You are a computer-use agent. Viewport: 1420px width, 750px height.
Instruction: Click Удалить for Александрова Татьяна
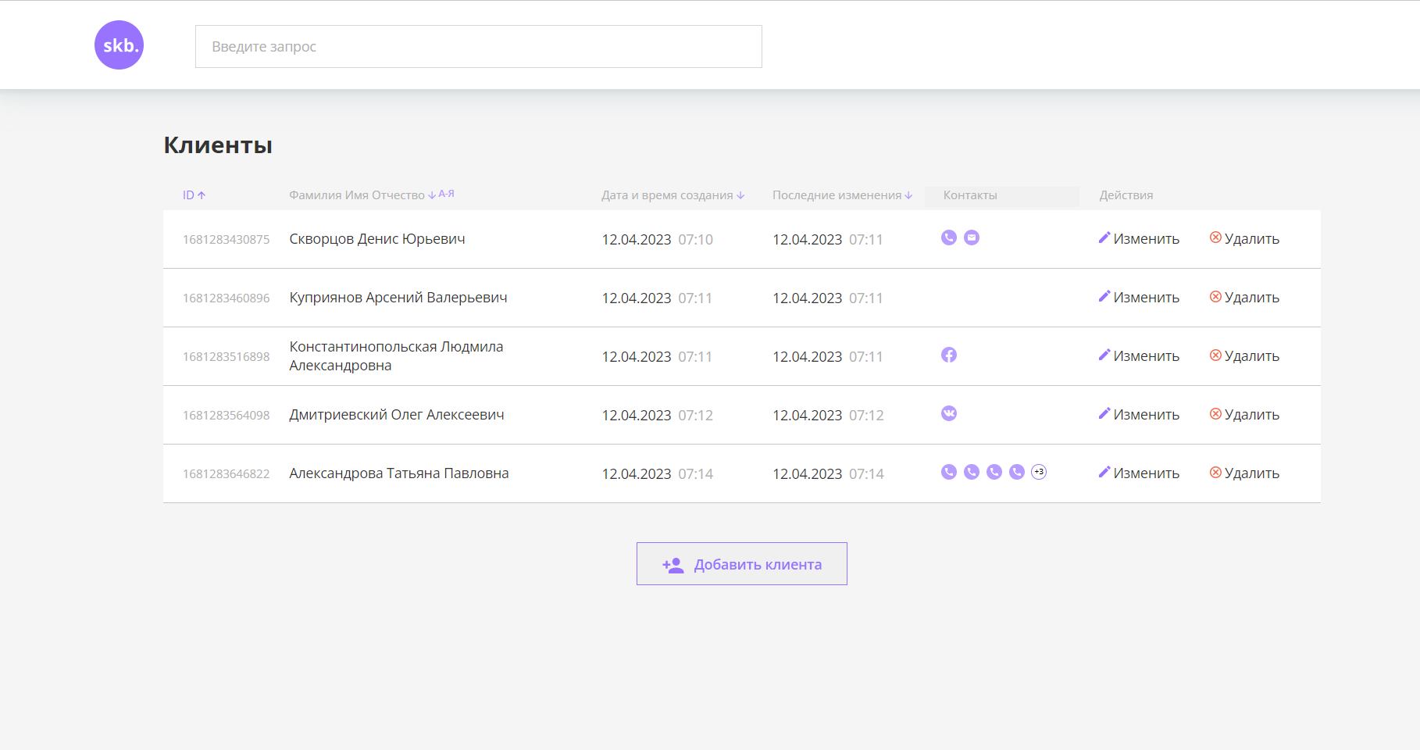[x=1248, y=473]
